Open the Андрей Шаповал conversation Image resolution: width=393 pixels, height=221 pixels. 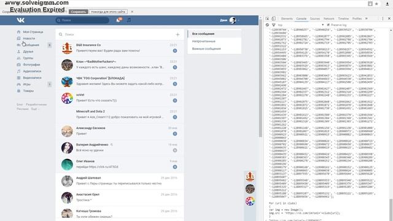coord(120,181)
